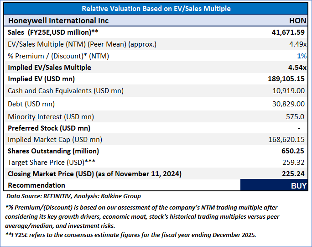
Task: Select the company name 'Honeywell International Inc'
Action: pyautogui.click(x=58, y=21)
